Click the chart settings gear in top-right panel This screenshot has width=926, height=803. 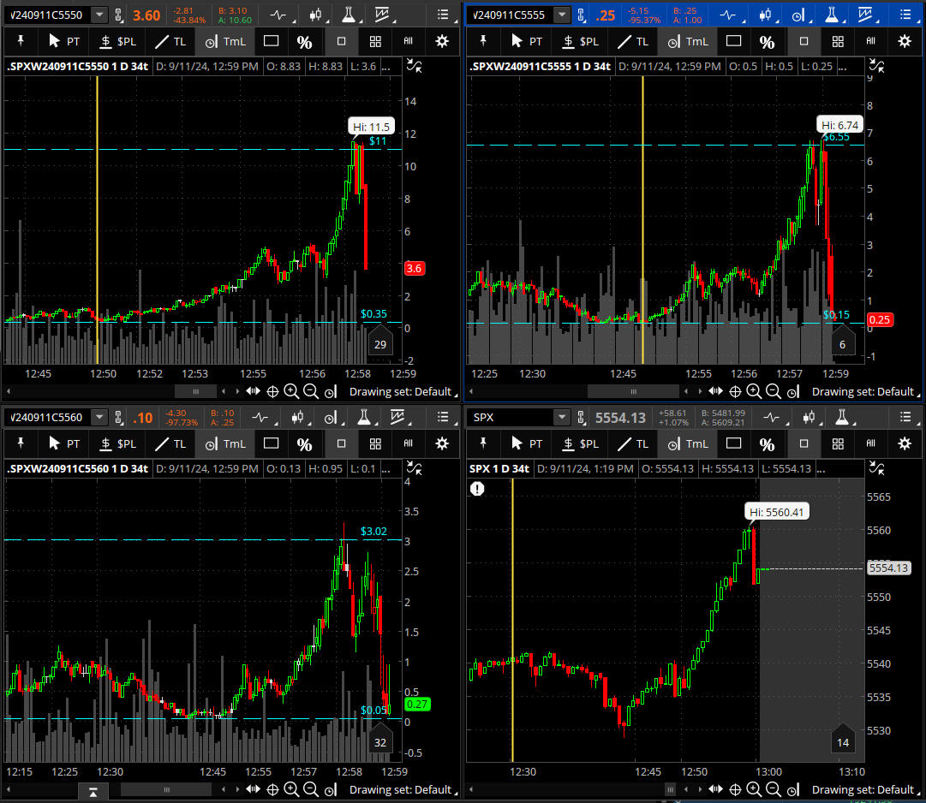905,41
